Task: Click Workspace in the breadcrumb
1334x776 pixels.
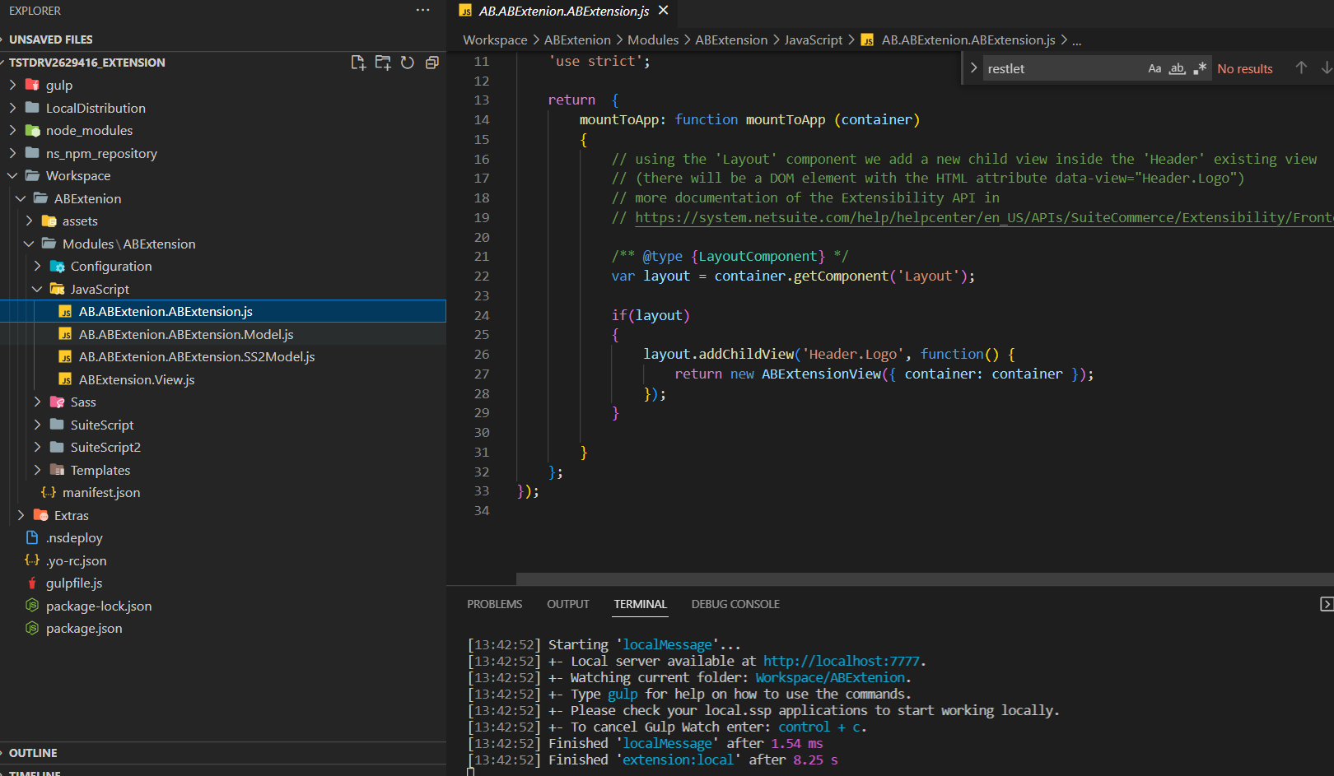Action: pyautogui.click(x=495, y=39)
